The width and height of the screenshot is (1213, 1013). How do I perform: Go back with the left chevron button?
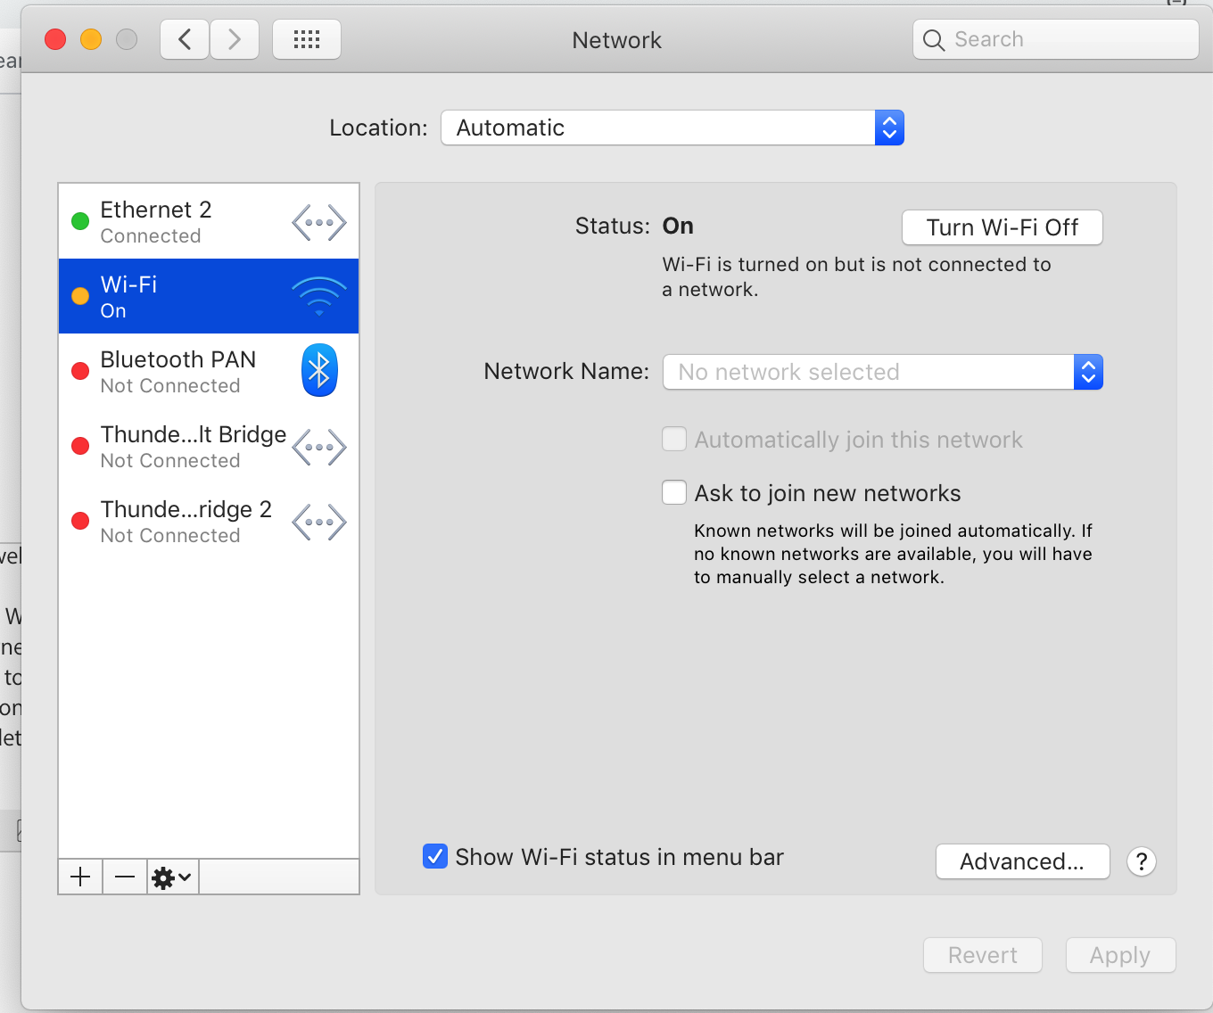185,39
